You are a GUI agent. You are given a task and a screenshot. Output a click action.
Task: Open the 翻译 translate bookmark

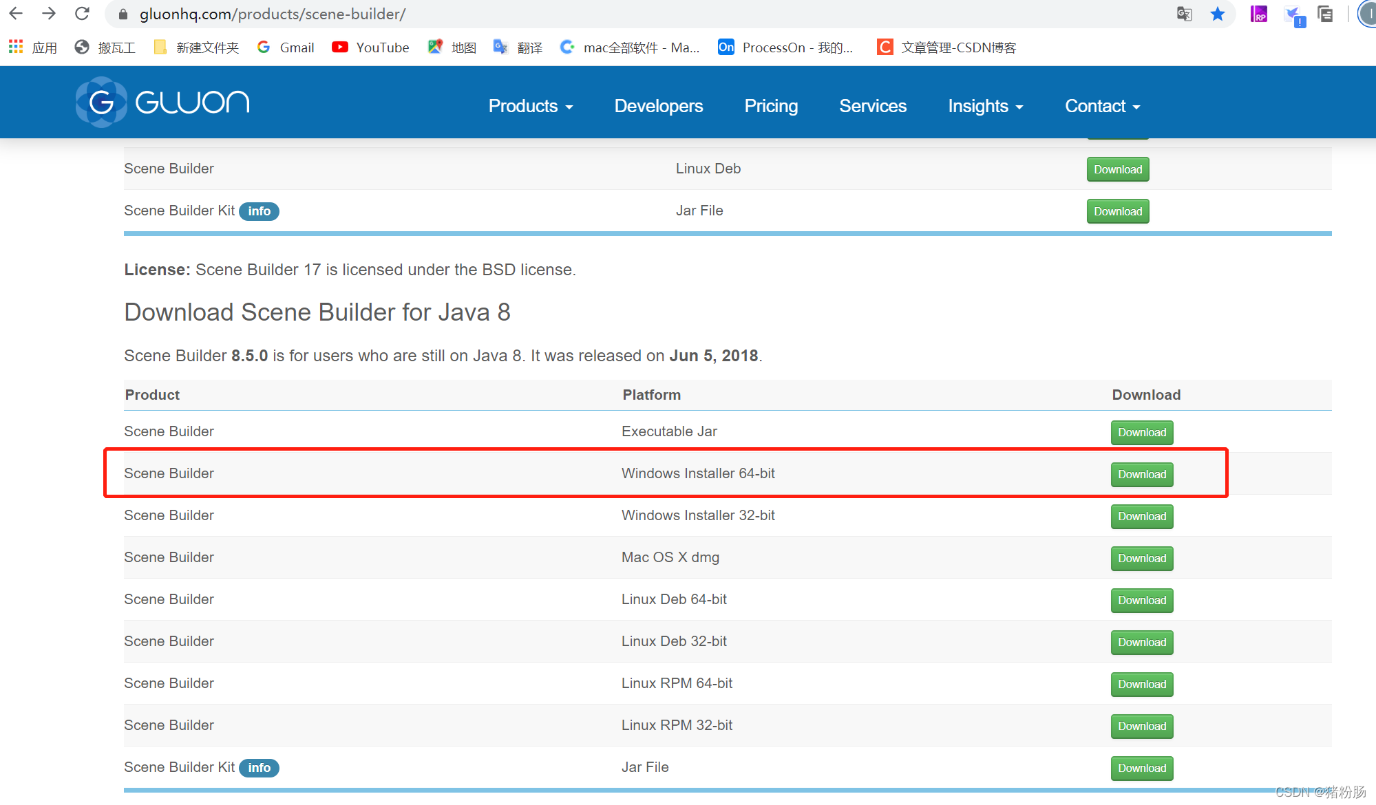(518, 47)
